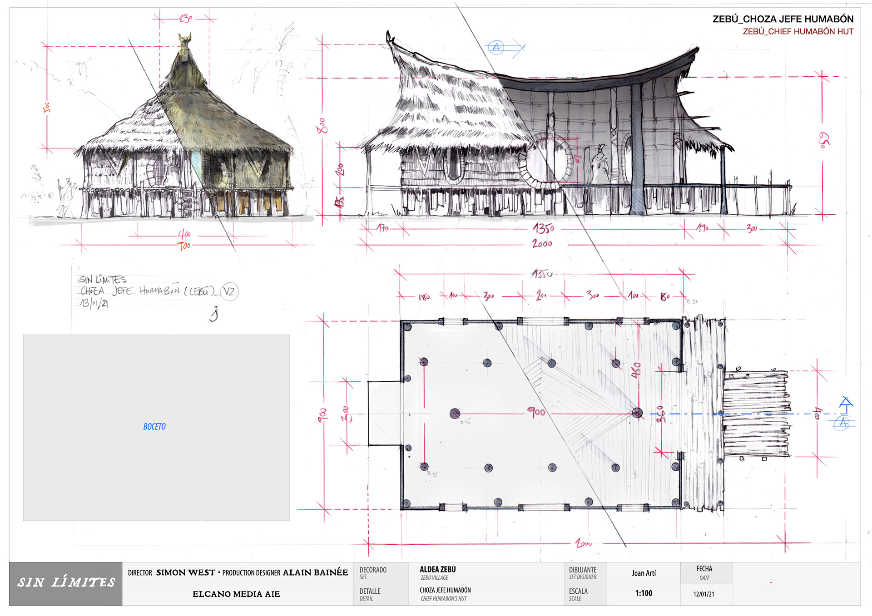Screen dimensions: 872x616
Task: Click the 12/01/21 date field
Action: coord(704,594)
